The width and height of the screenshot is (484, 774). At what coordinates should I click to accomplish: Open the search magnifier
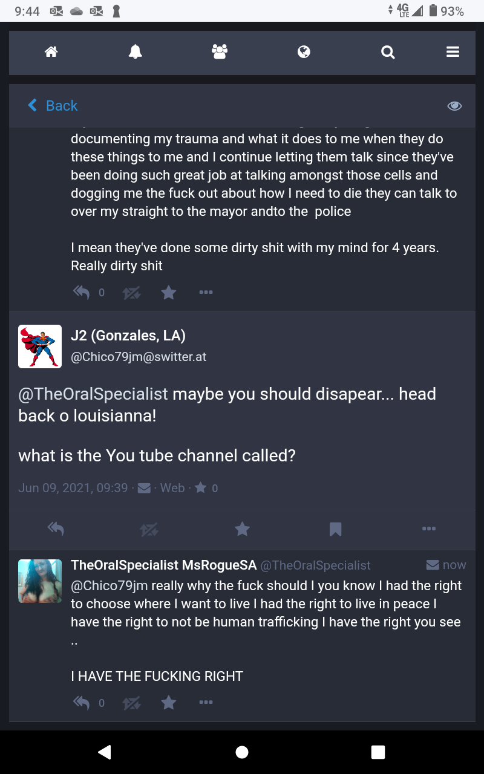pos(388,53)
